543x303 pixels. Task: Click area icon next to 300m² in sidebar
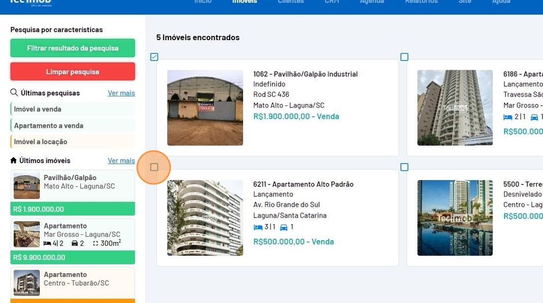[96, 243]
